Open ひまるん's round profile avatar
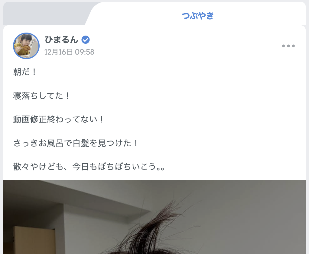309x254 pixels. point(26,46)
